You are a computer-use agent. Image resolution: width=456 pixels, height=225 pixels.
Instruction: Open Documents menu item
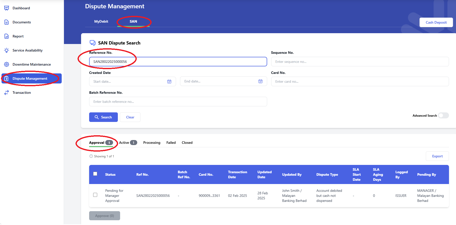tap(22, 22)
